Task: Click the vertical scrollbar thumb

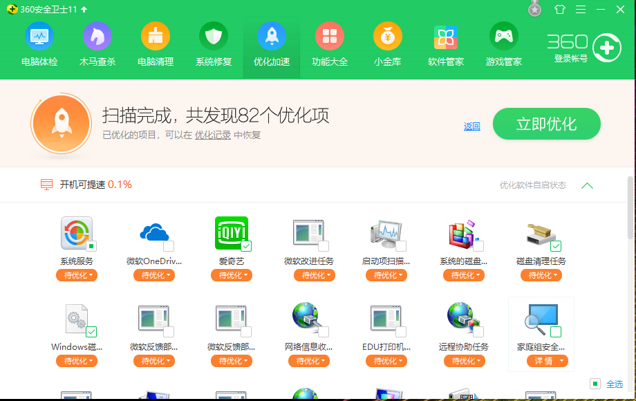Action: (x=630, y=207)
